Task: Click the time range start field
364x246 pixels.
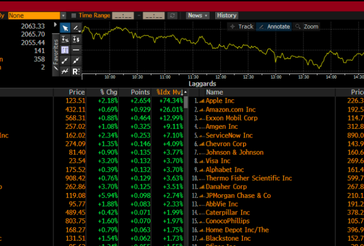Action: (123, 16)
